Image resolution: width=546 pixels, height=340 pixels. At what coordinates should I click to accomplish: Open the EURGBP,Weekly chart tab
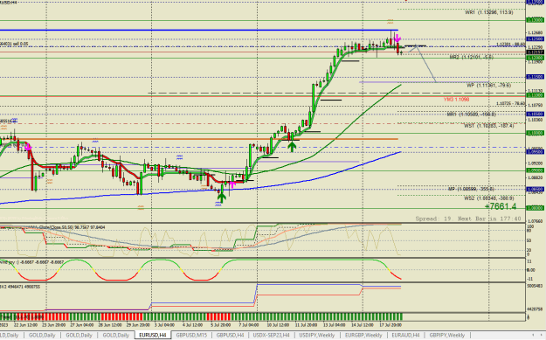[x=363, y=335]
